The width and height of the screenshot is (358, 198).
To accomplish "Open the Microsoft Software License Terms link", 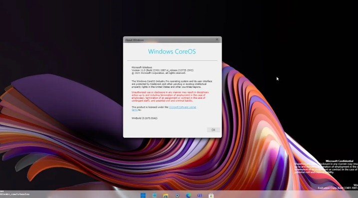I will [182, 107].
